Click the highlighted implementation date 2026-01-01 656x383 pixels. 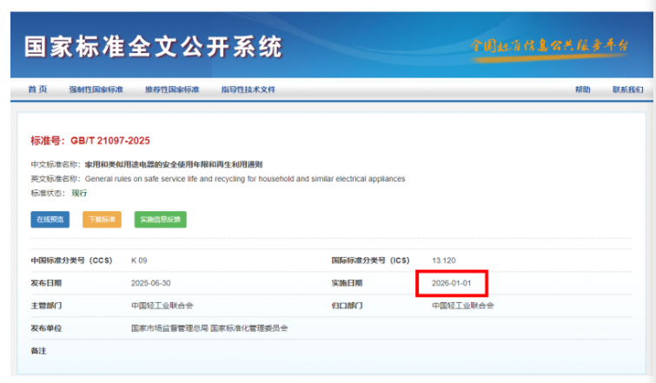452,283
